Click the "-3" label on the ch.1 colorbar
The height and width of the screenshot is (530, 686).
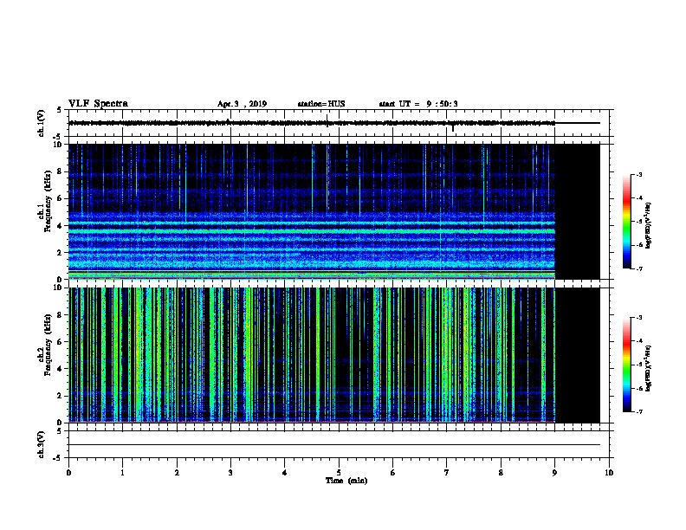click(x=638, y=174)
